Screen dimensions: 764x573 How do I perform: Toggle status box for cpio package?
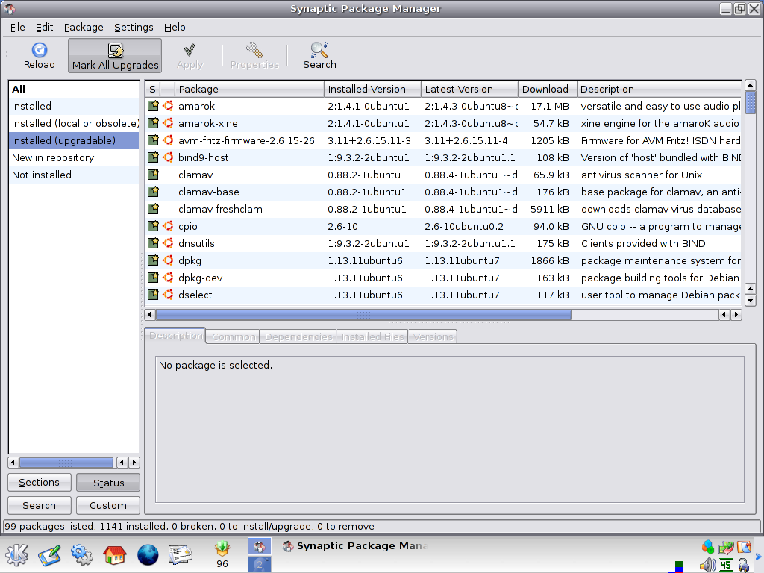153,225
